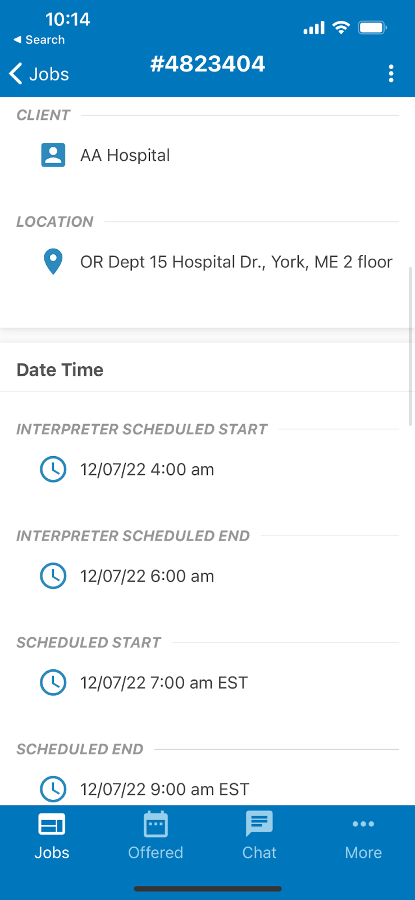Switch to the Jobs tab
Viewport: 415px width, 900px height.
point(52,836)
